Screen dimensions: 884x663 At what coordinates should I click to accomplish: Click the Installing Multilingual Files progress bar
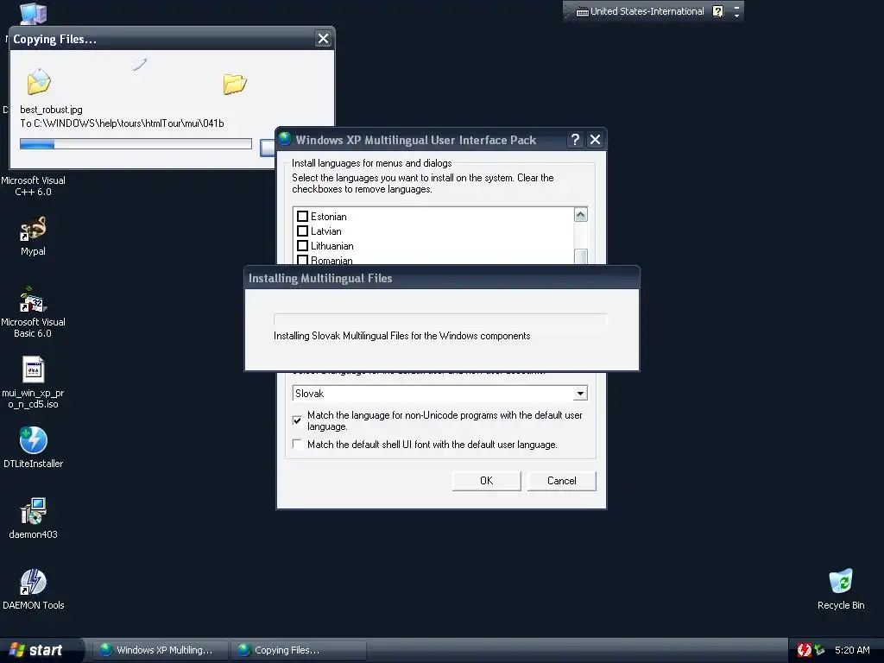440,319
